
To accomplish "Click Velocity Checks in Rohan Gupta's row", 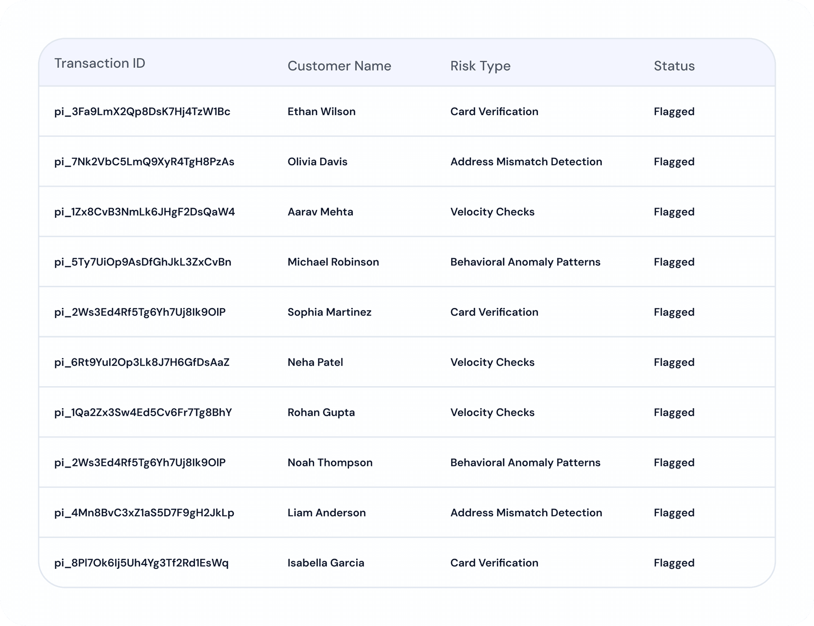I will [x=492, y=413].
